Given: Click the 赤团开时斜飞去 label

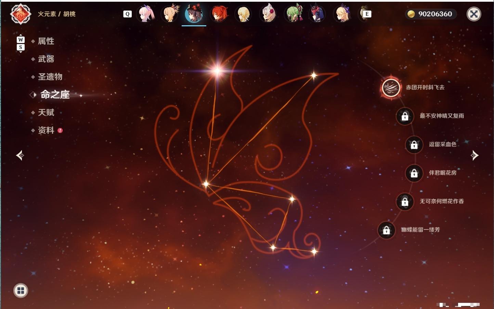Looking at the screenshot, I should tap(425, 87).
